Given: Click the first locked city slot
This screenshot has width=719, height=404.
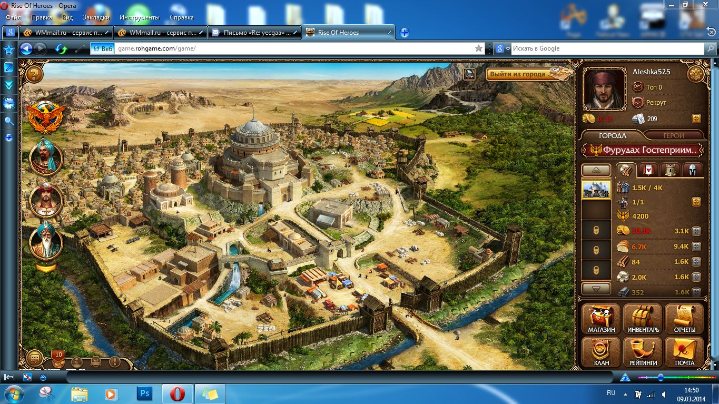Looking at the screenshot, I should click(596, 230).
